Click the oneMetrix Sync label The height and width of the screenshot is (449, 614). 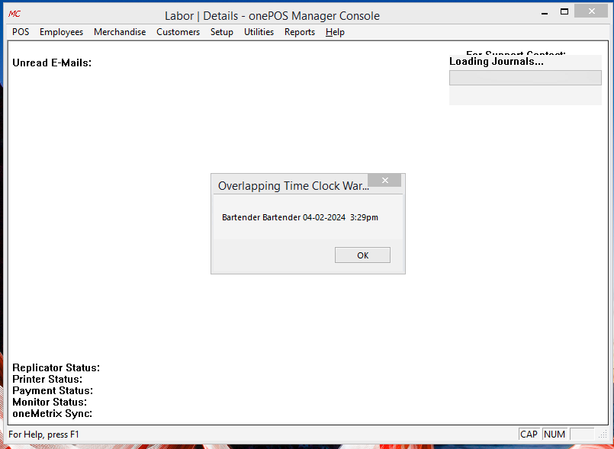pyautogui.click(x=53, y=413)
